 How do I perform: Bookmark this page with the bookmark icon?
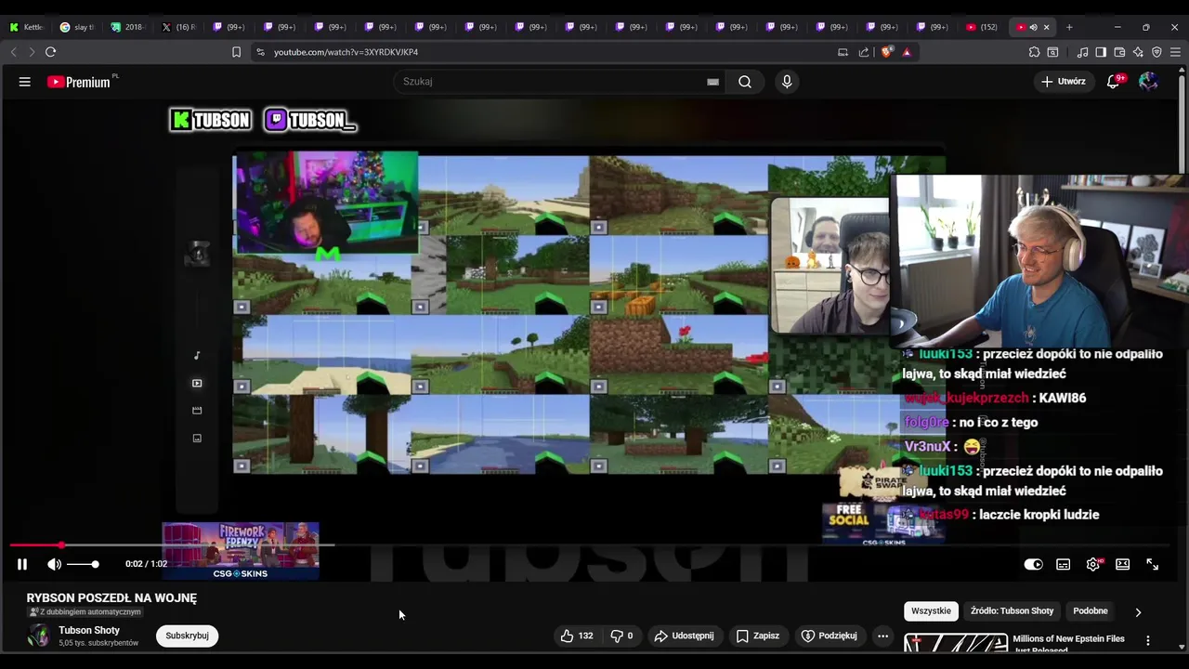236,52
